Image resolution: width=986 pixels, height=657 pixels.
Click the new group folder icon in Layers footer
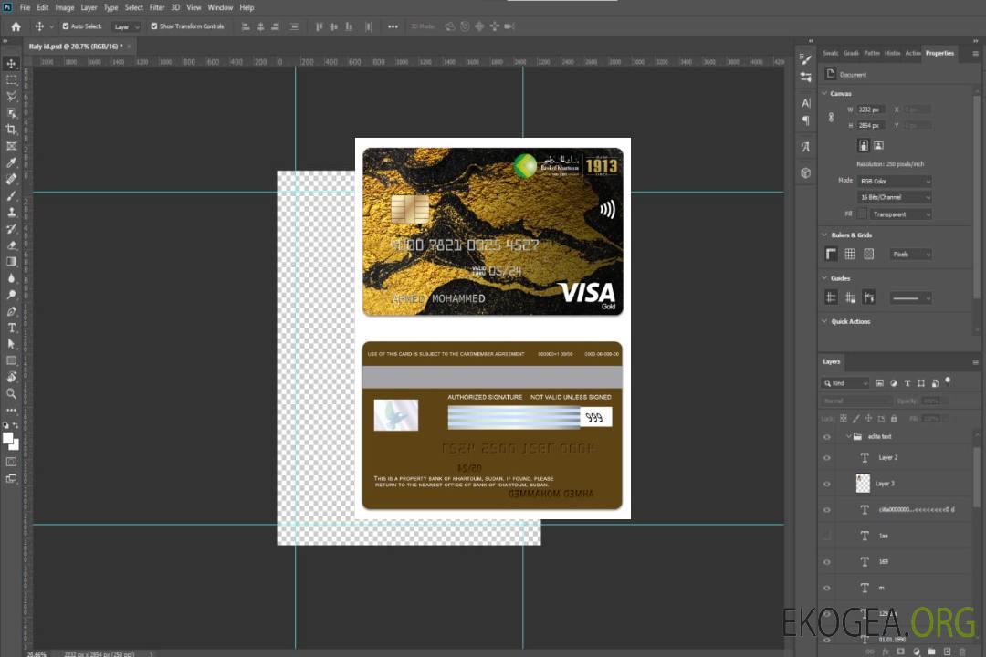[x=931, y=652]
